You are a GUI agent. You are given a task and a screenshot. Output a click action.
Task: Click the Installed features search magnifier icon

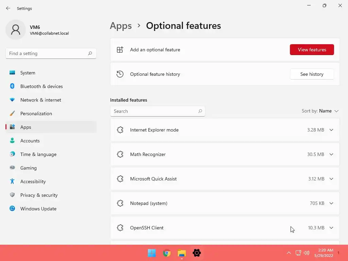pyautogui.click(x=200, y=111)
